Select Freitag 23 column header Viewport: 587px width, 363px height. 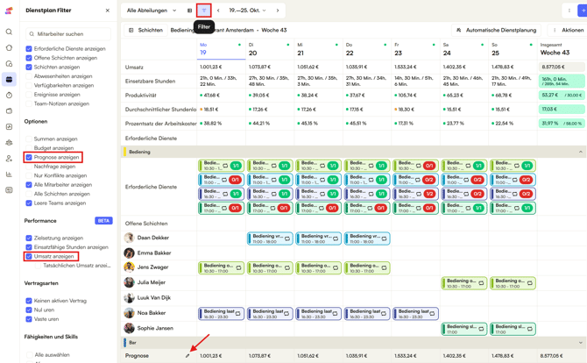(x=415, y=49)
